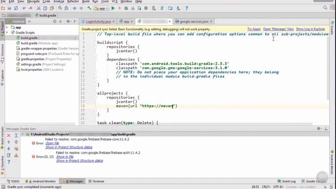This screenshot has height=189, width=336.
Task: Click the scroll from source target icon
Action: 55,22
